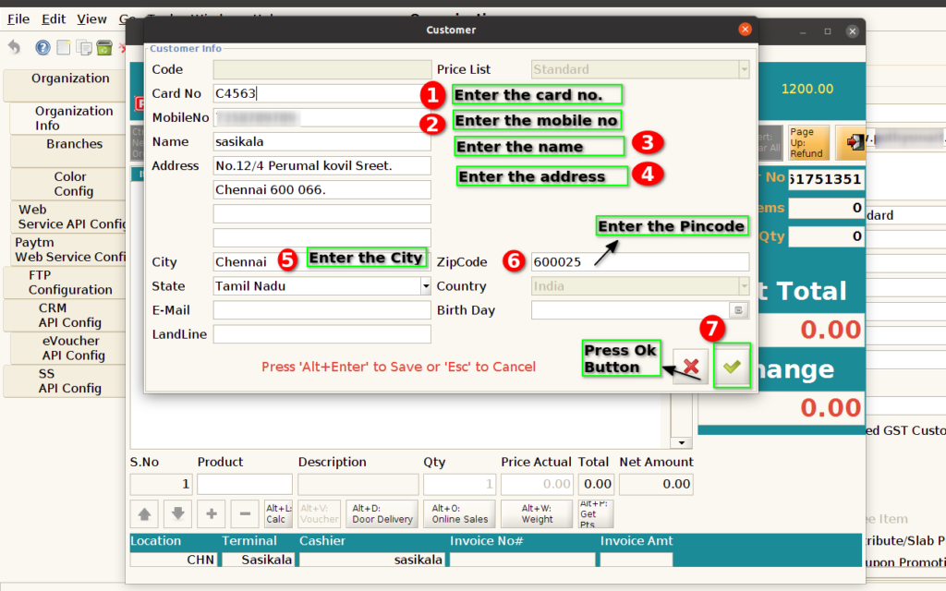The image size is (946, 591).
Task: Click the City field
Action: pos(322,261)
